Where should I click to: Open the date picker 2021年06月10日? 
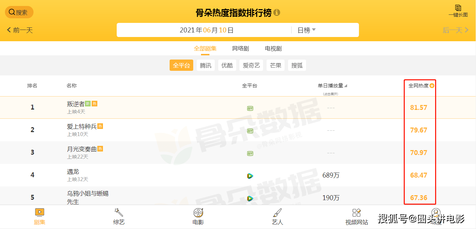[x=207, y=30]
